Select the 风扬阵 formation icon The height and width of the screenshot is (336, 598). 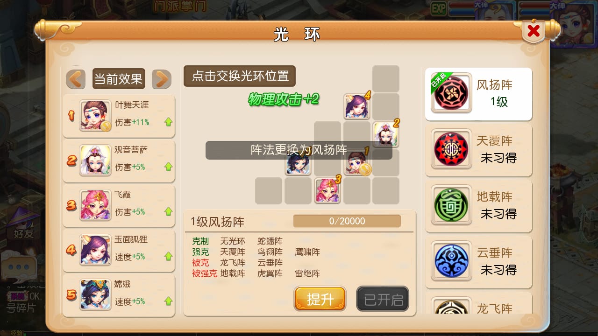coord(451,93)
